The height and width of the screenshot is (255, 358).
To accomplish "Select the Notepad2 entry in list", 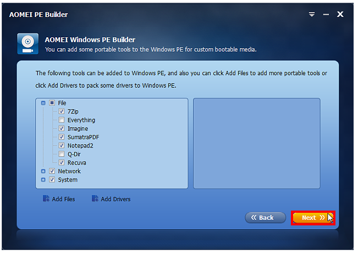I will tap(80, 146).
